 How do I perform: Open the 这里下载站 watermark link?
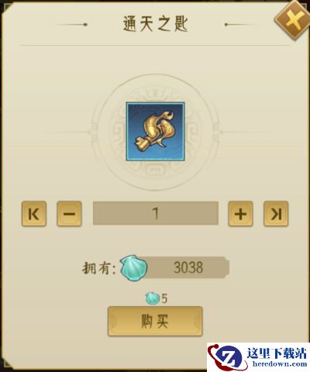pos(277,353)
